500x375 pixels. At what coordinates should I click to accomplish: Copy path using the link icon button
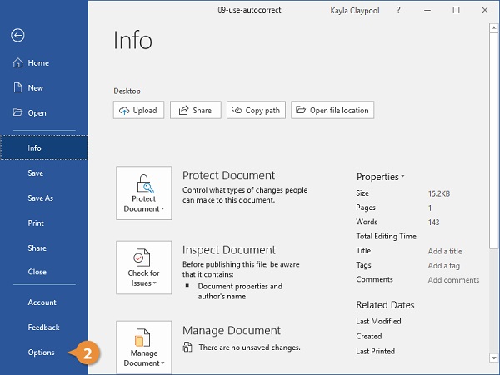pyautogui.click(x=256, y=110)
